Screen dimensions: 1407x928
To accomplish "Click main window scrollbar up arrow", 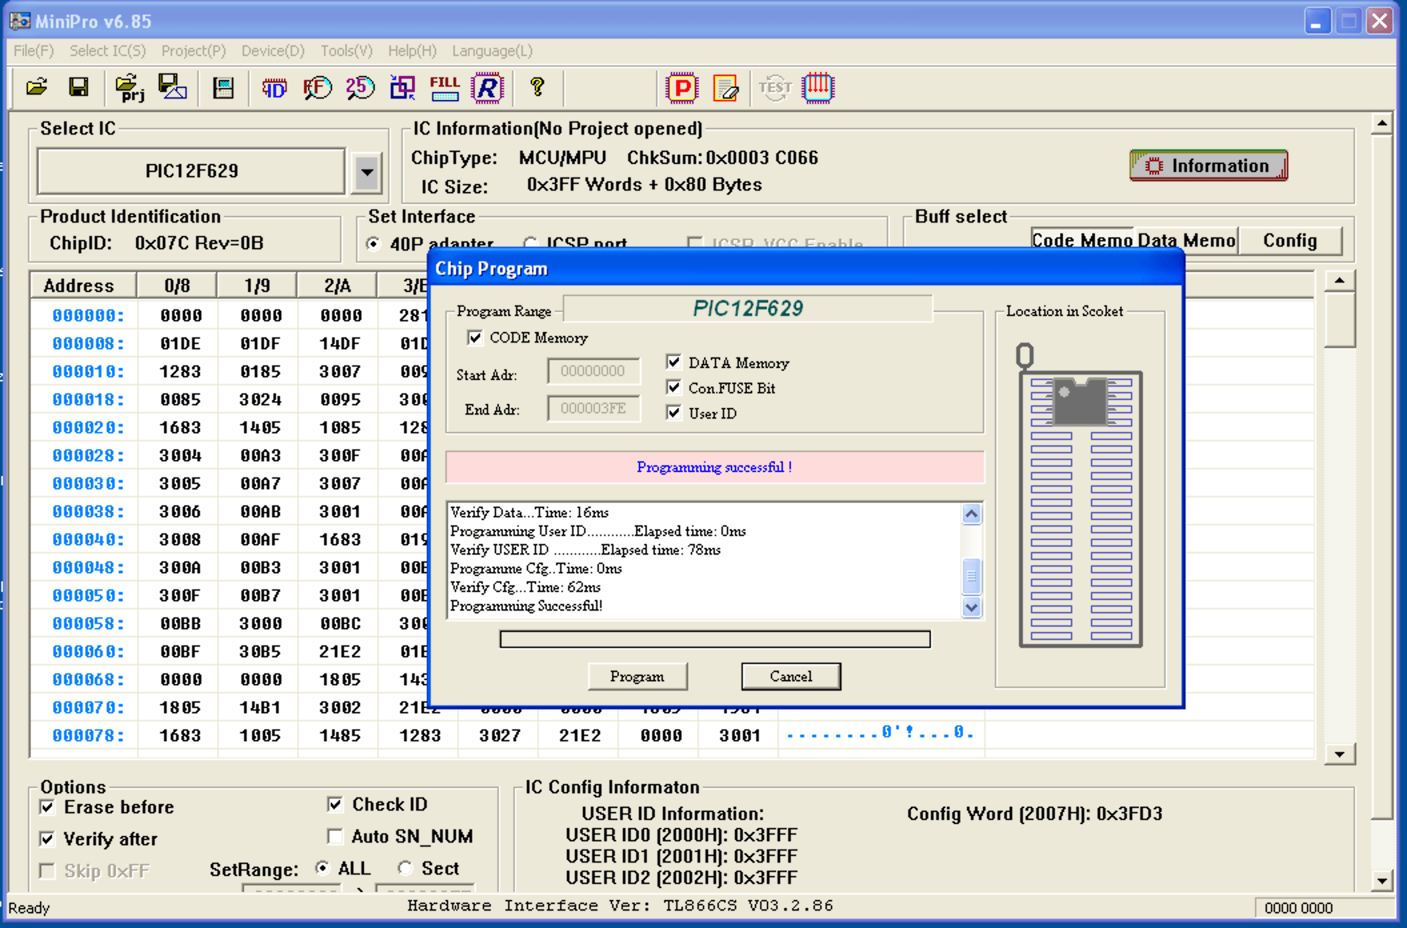I will [x=1382, y=124].
